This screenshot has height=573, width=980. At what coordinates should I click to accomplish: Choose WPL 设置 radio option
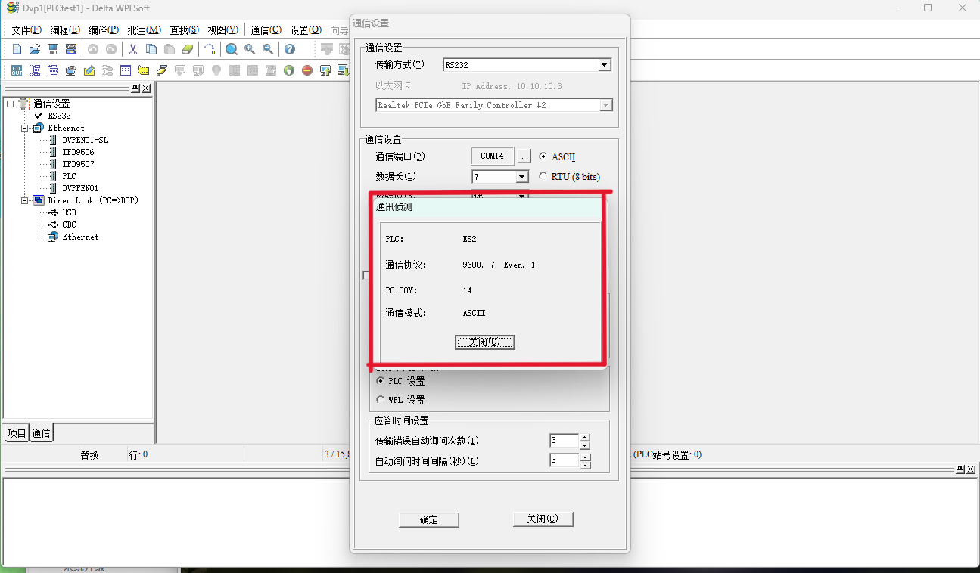click(x=381, y=400)
